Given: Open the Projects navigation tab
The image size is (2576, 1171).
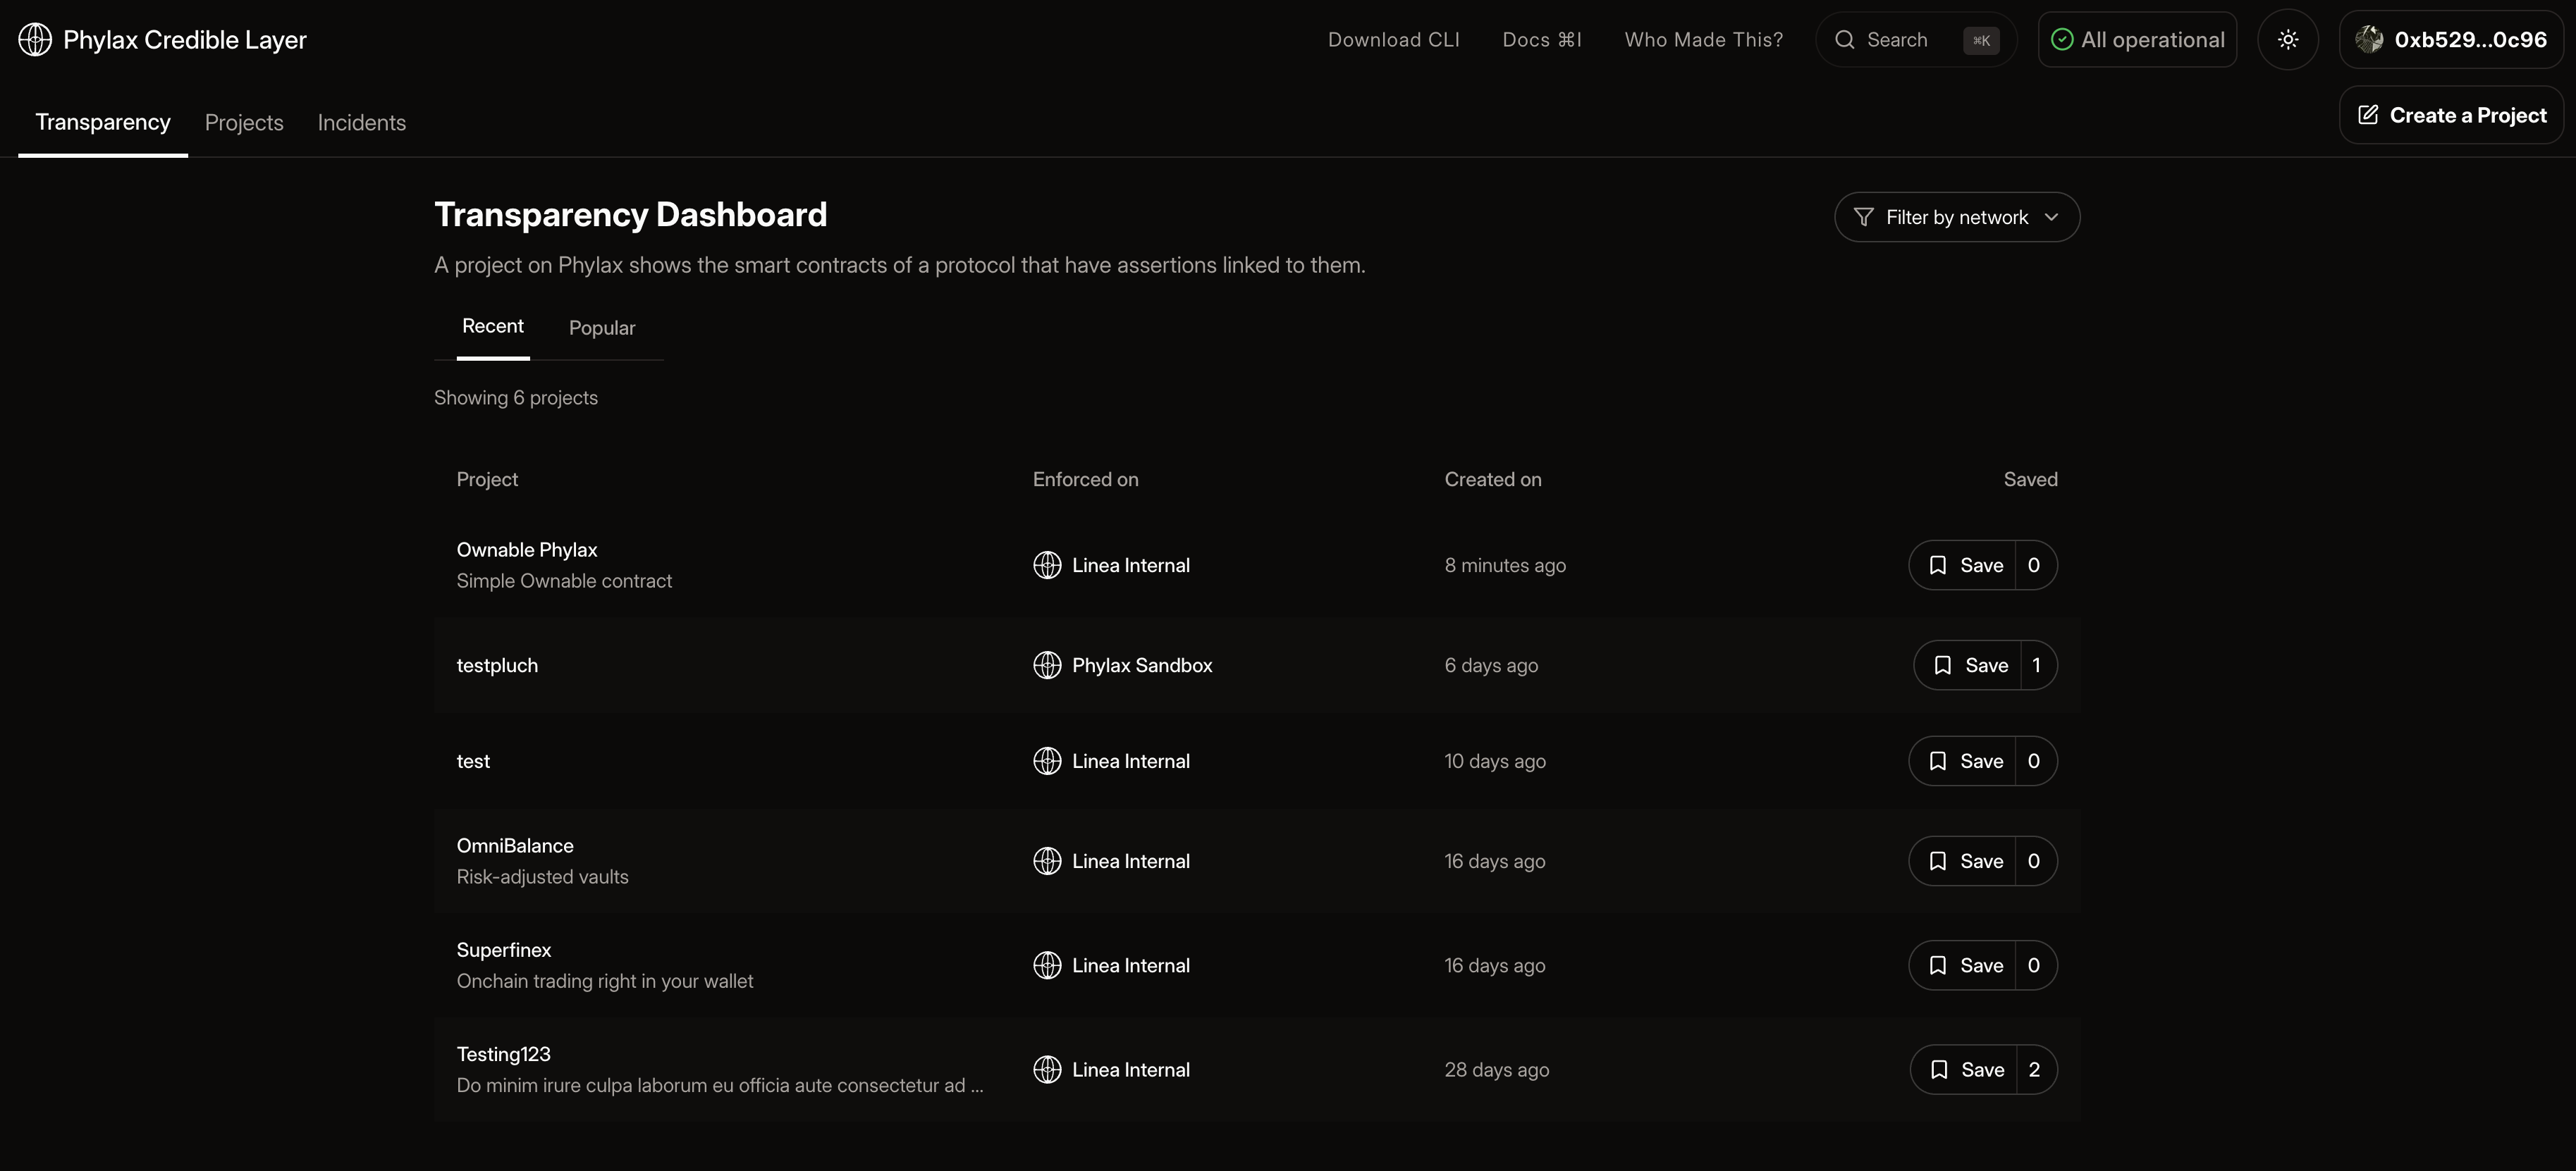Looking at the screenshot, I should coord(244,123).
